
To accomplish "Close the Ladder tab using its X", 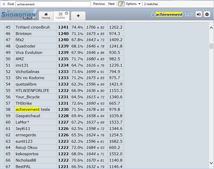I will (66, 13).
